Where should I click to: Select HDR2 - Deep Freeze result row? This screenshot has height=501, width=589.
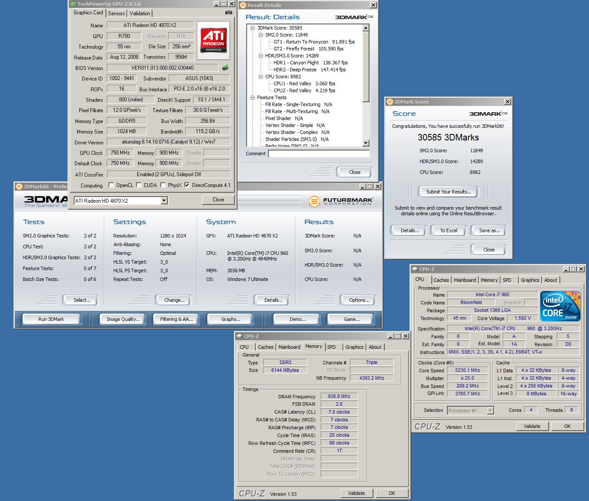[x=309, y=70]
